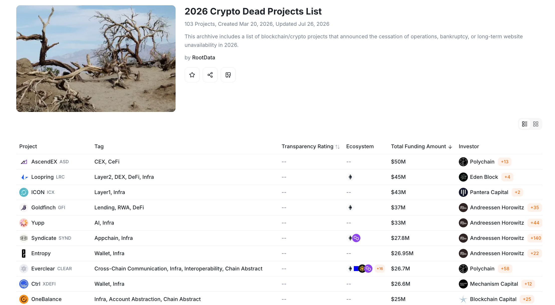
Task: Expand the +16 ecosystems badge for Everclear
Action: pyautogui.click(x=380, y=269)
